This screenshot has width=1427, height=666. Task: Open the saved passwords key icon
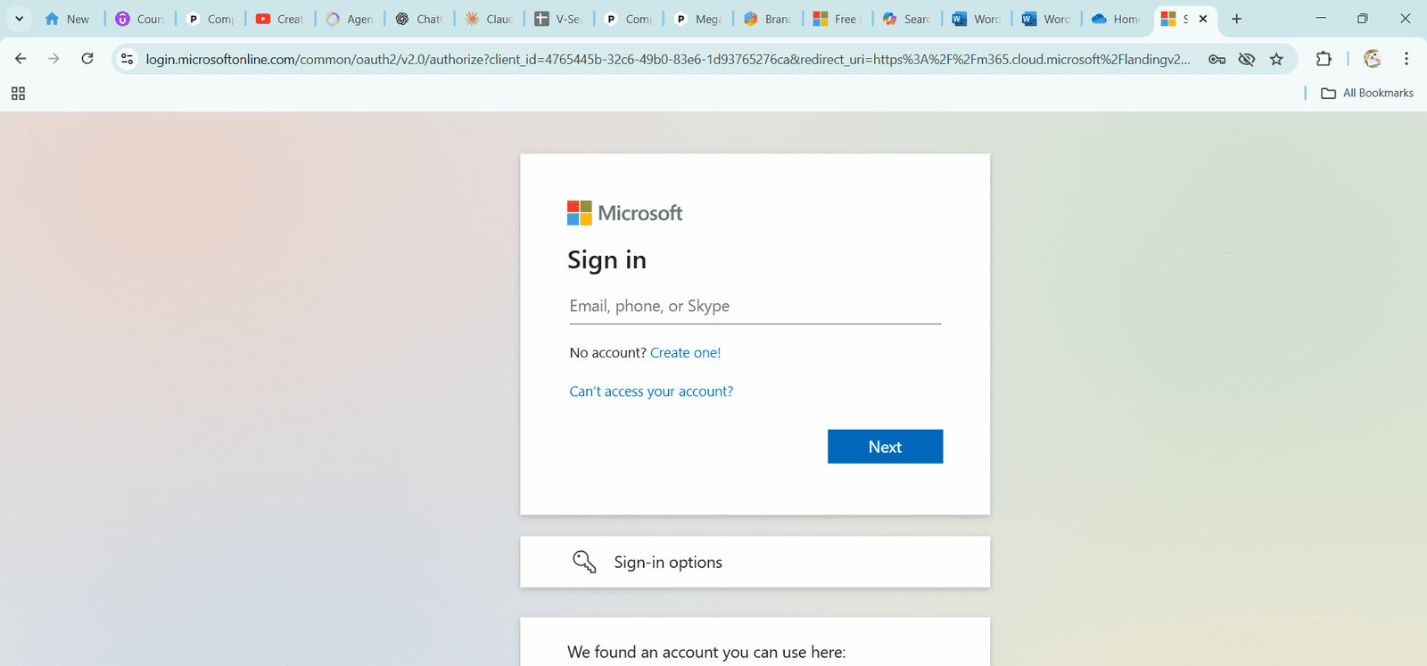pos(1217,59)
